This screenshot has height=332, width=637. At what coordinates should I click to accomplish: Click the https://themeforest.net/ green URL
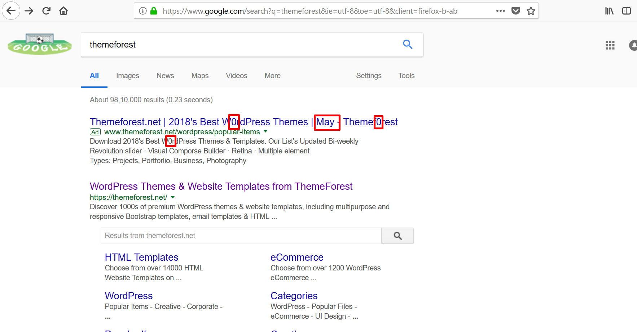click(128, 197)
